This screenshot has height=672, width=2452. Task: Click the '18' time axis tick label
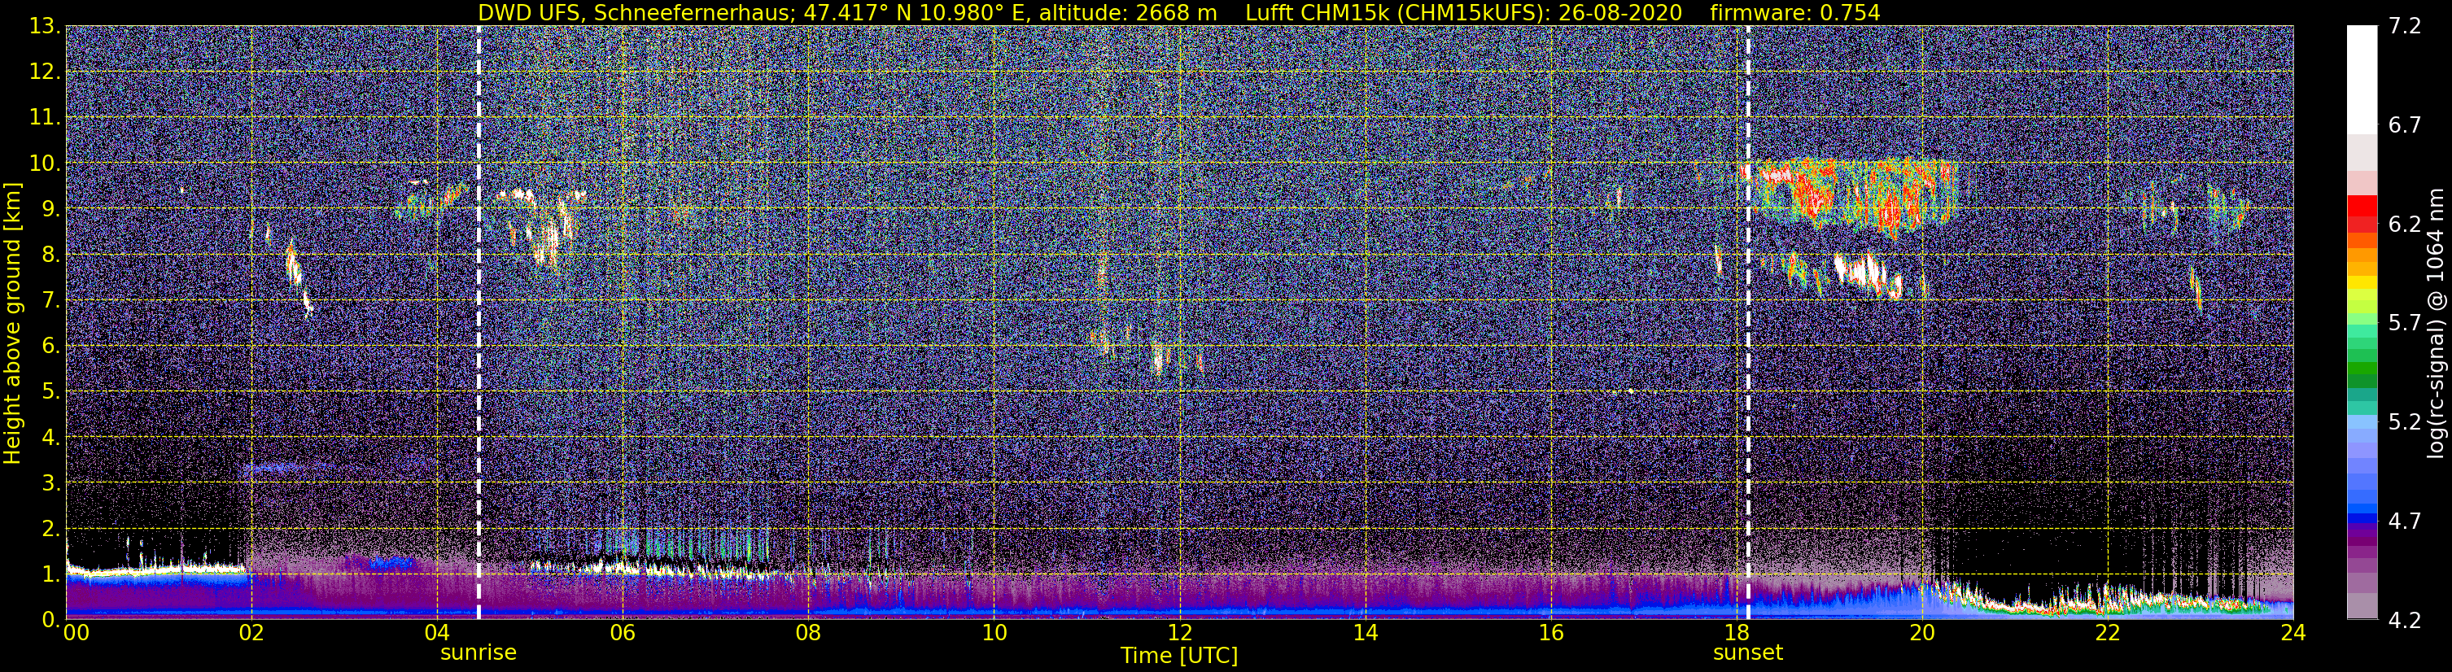pos(1736,634)
